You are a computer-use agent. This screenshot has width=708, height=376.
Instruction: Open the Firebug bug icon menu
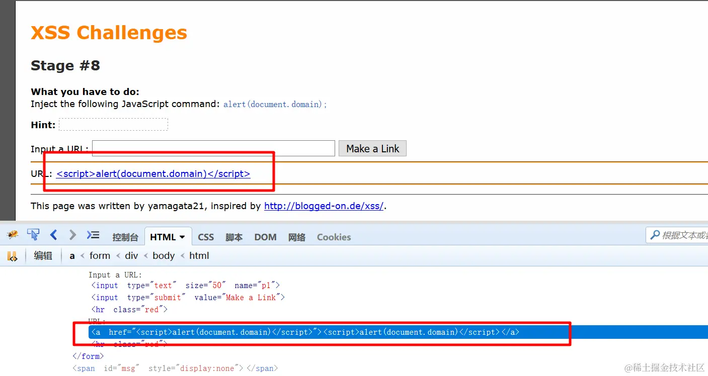tap(13, 235)
